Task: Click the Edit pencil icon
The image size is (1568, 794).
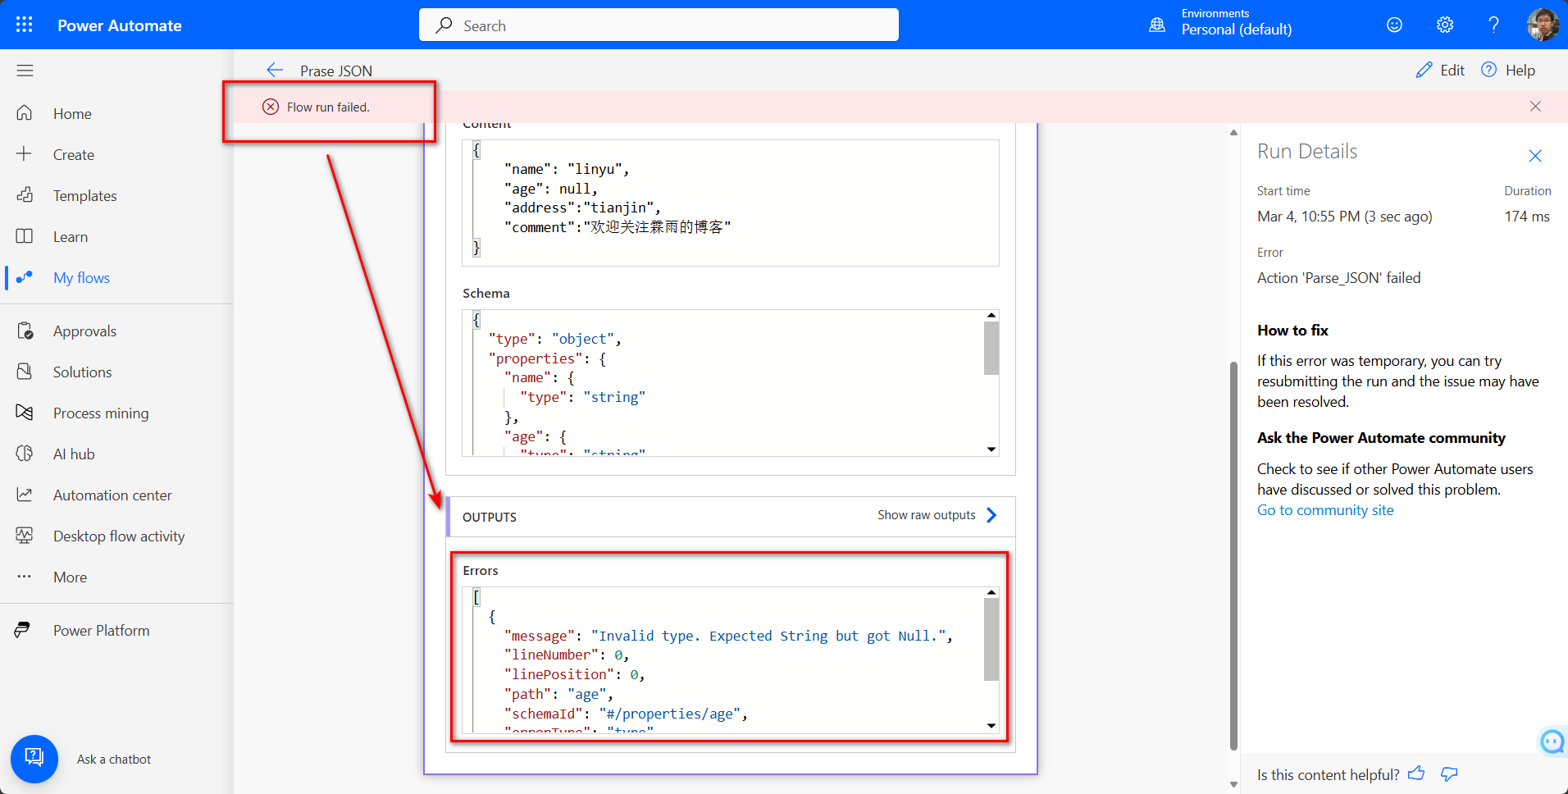Action: (1424, 71)
